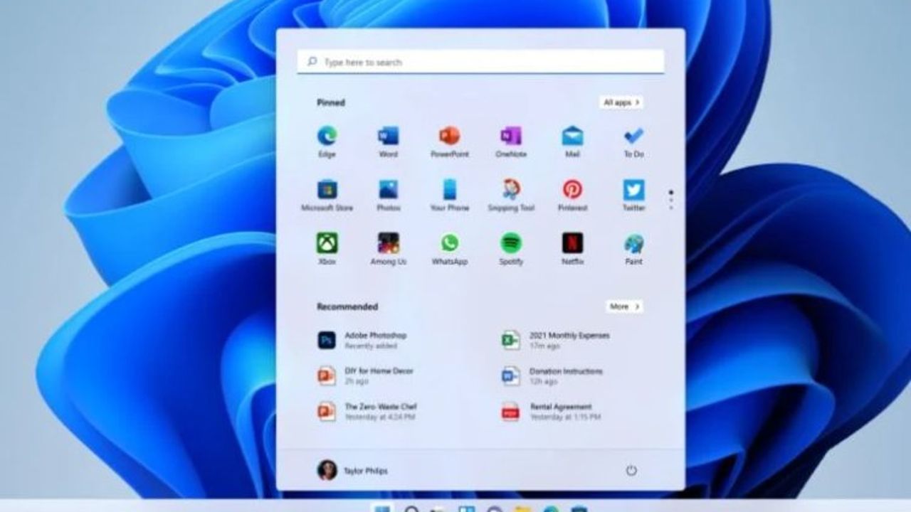Open the Your Phone app
The width and height of the screenshot is (911, 512).
(450, 195)
